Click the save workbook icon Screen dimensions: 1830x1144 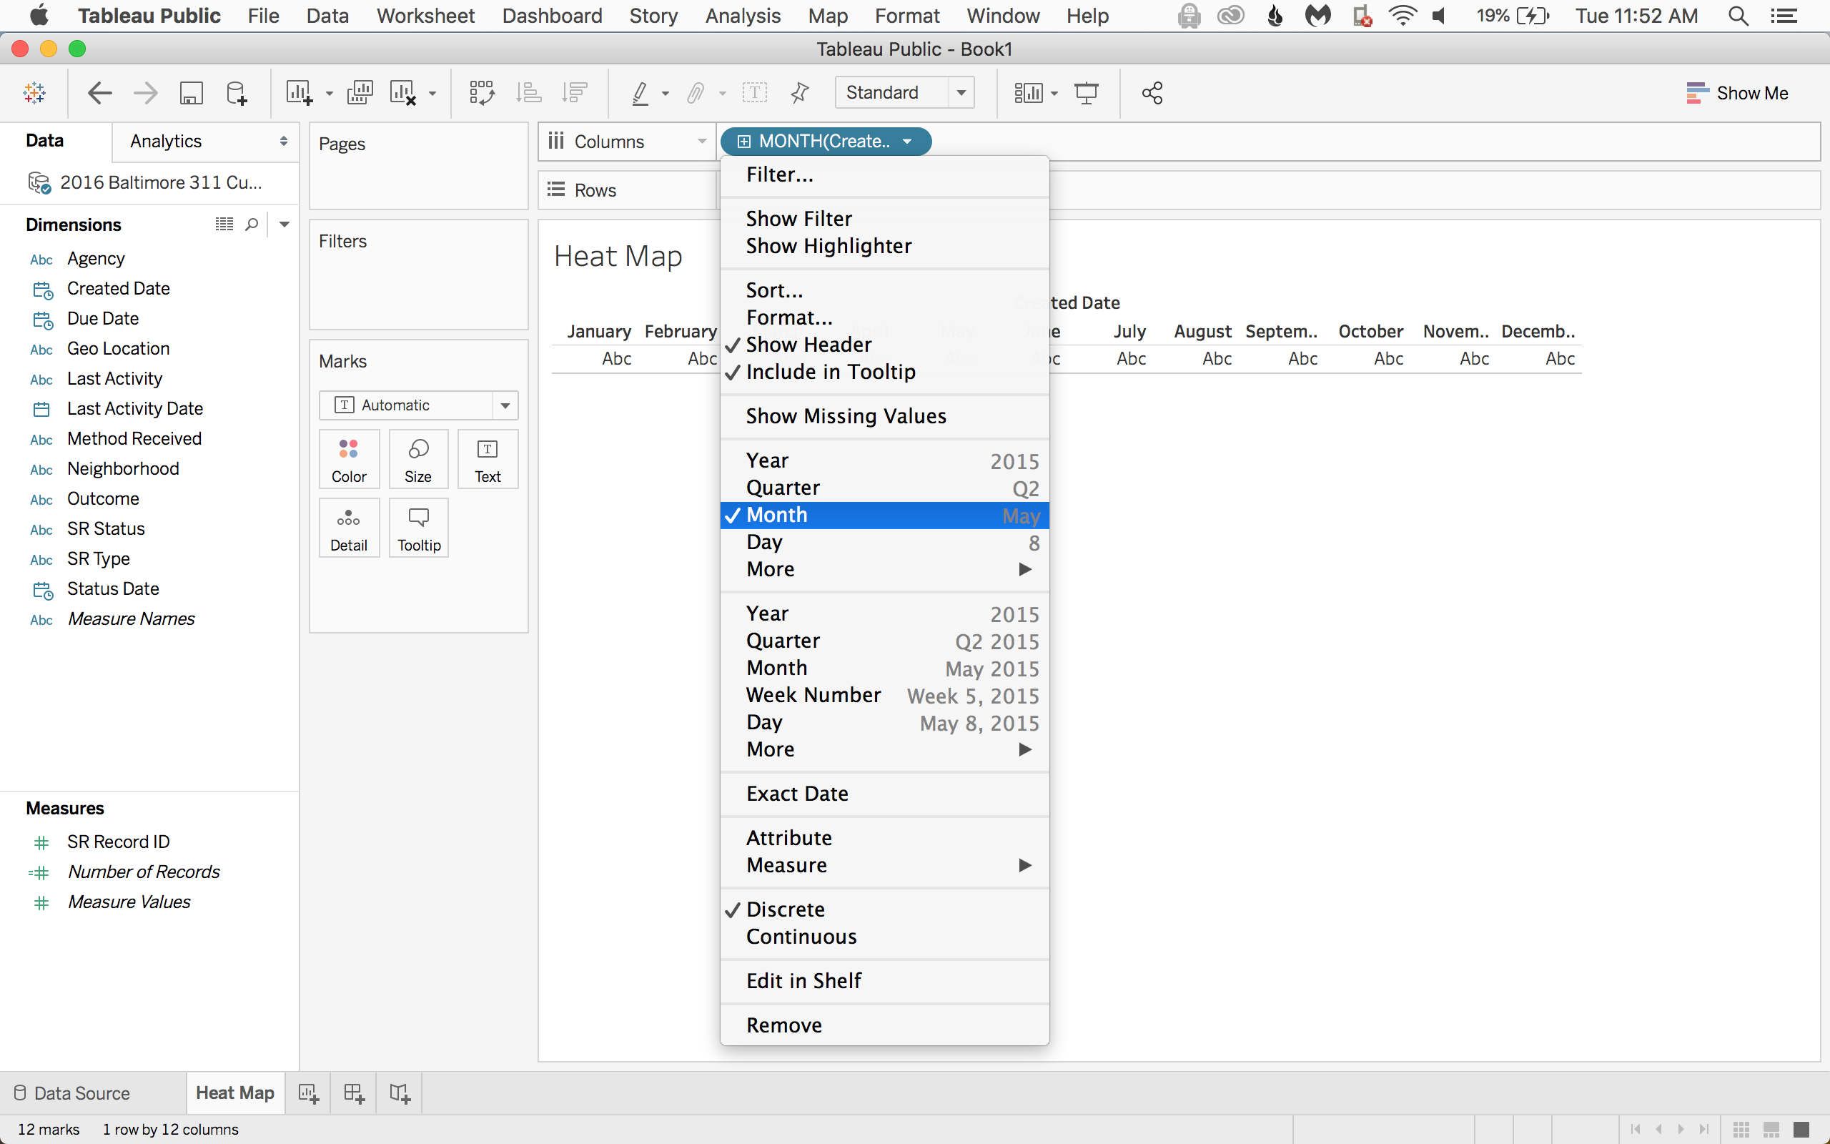192,93
